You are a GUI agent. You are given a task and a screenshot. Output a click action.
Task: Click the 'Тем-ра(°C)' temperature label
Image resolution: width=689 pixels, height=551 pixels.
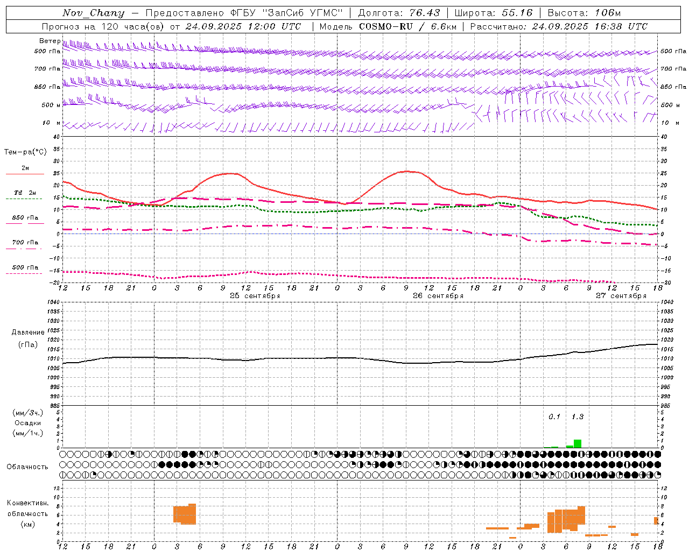point(25,152)
